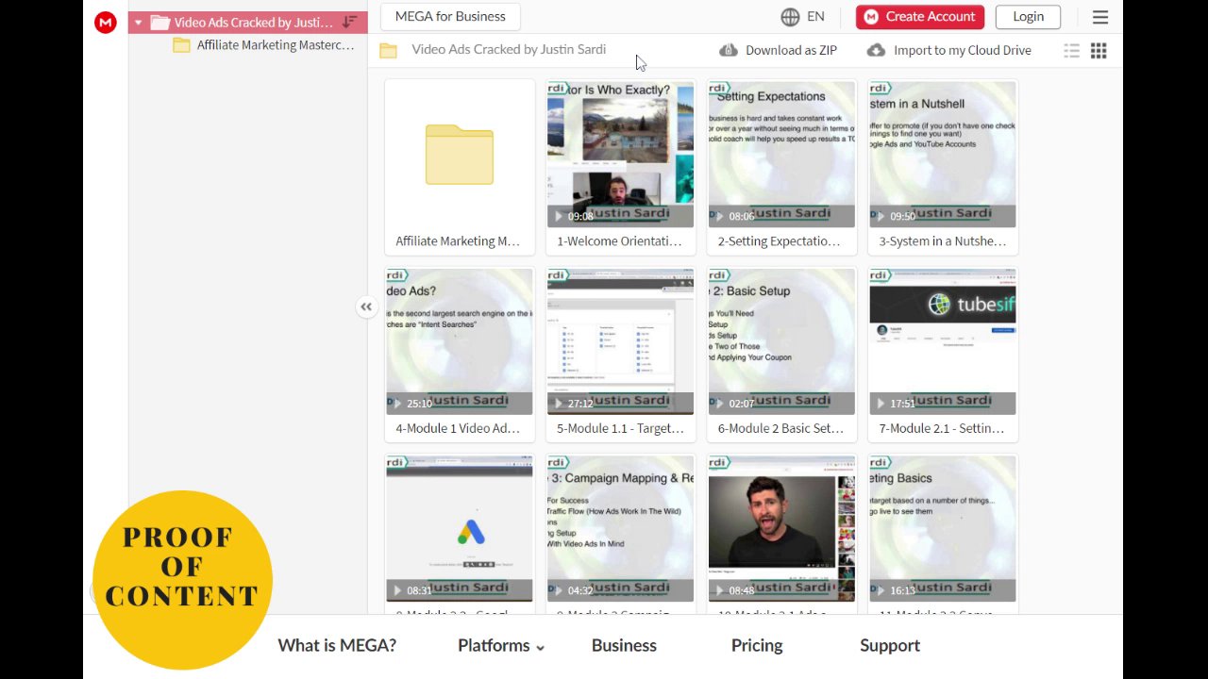Click file name 4-Module 1 Video Ad…
1208x679 pixels.
[x=458, y=428]
